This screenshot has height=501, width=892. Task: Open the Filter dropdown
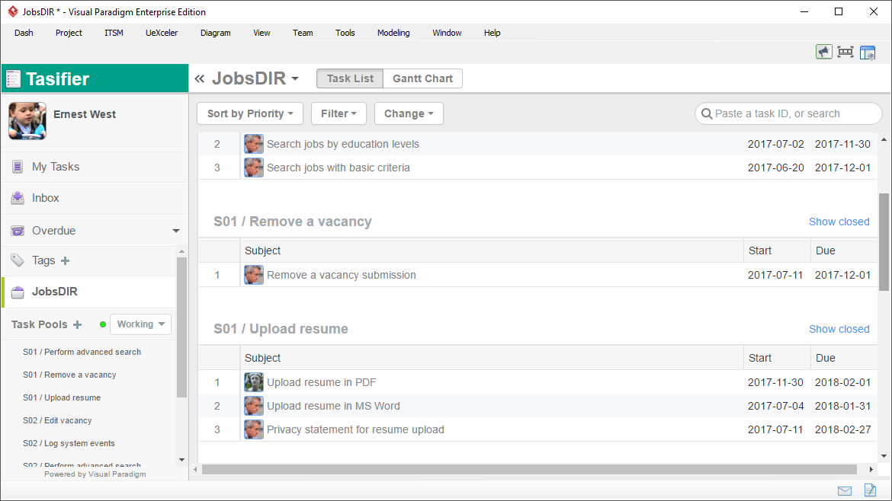click(339, 113)
